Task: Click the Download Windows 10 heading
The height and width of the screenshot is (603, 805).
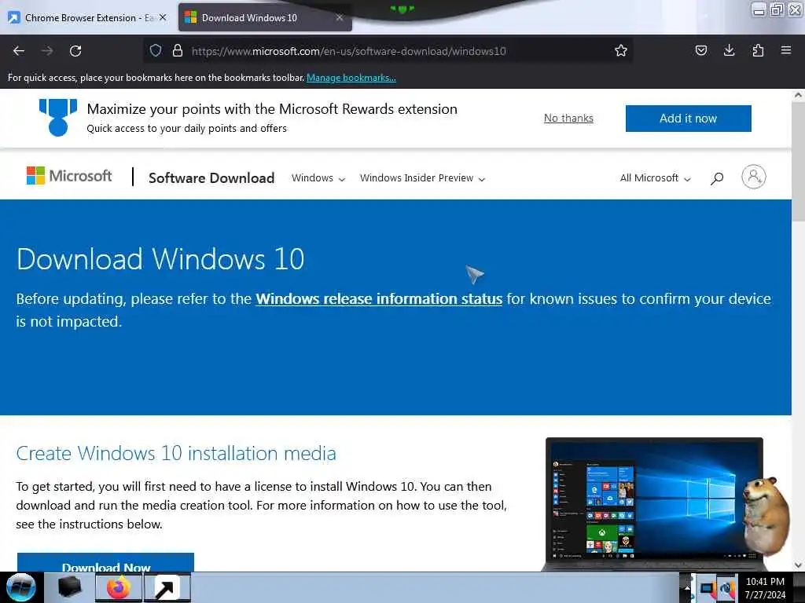Action: point(160,259)
